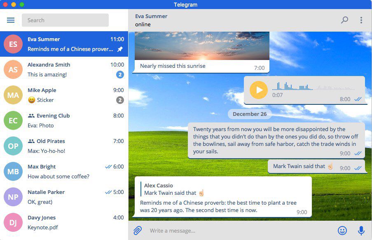372x240 pixels.
Task: Seek within the voice message waveform
Action: tap(314, 86)
